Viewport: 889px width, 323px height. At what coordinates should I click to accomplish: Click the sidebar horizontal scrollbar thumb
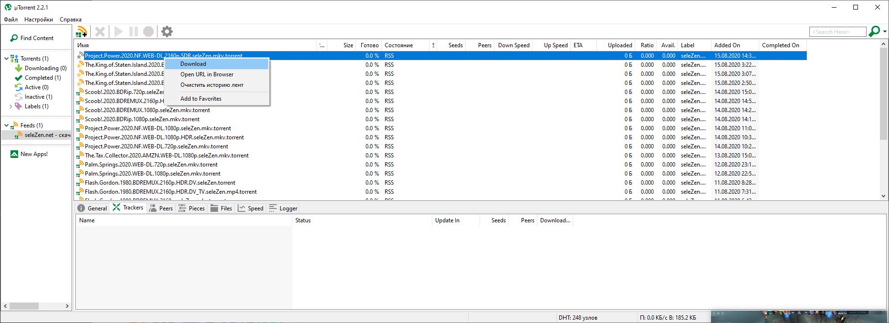tap(24, 306)
